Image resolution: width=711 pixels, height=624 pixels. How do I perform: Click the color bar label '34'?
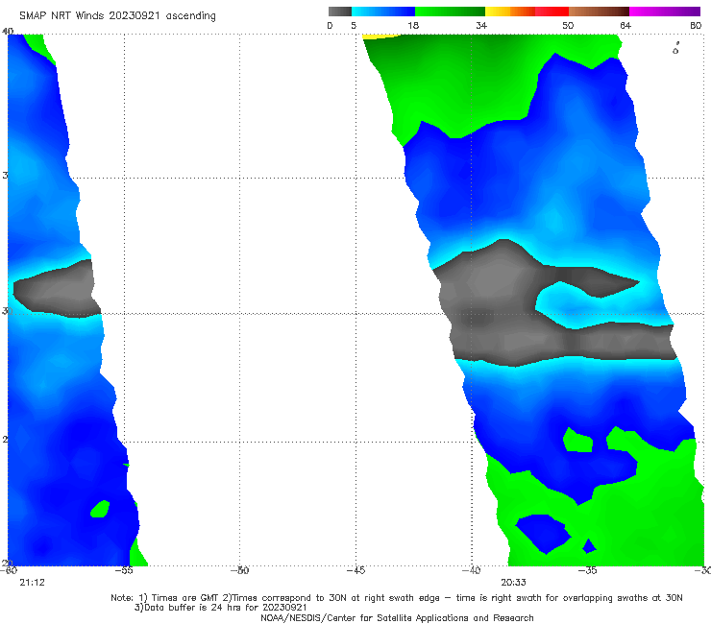pyautogui.click(x=481, y=26)
